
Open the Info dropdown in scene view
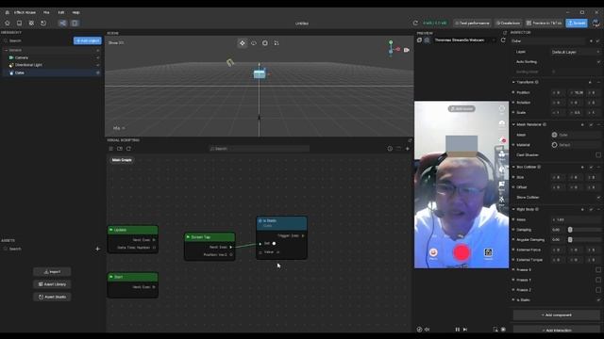click(119, 128)
